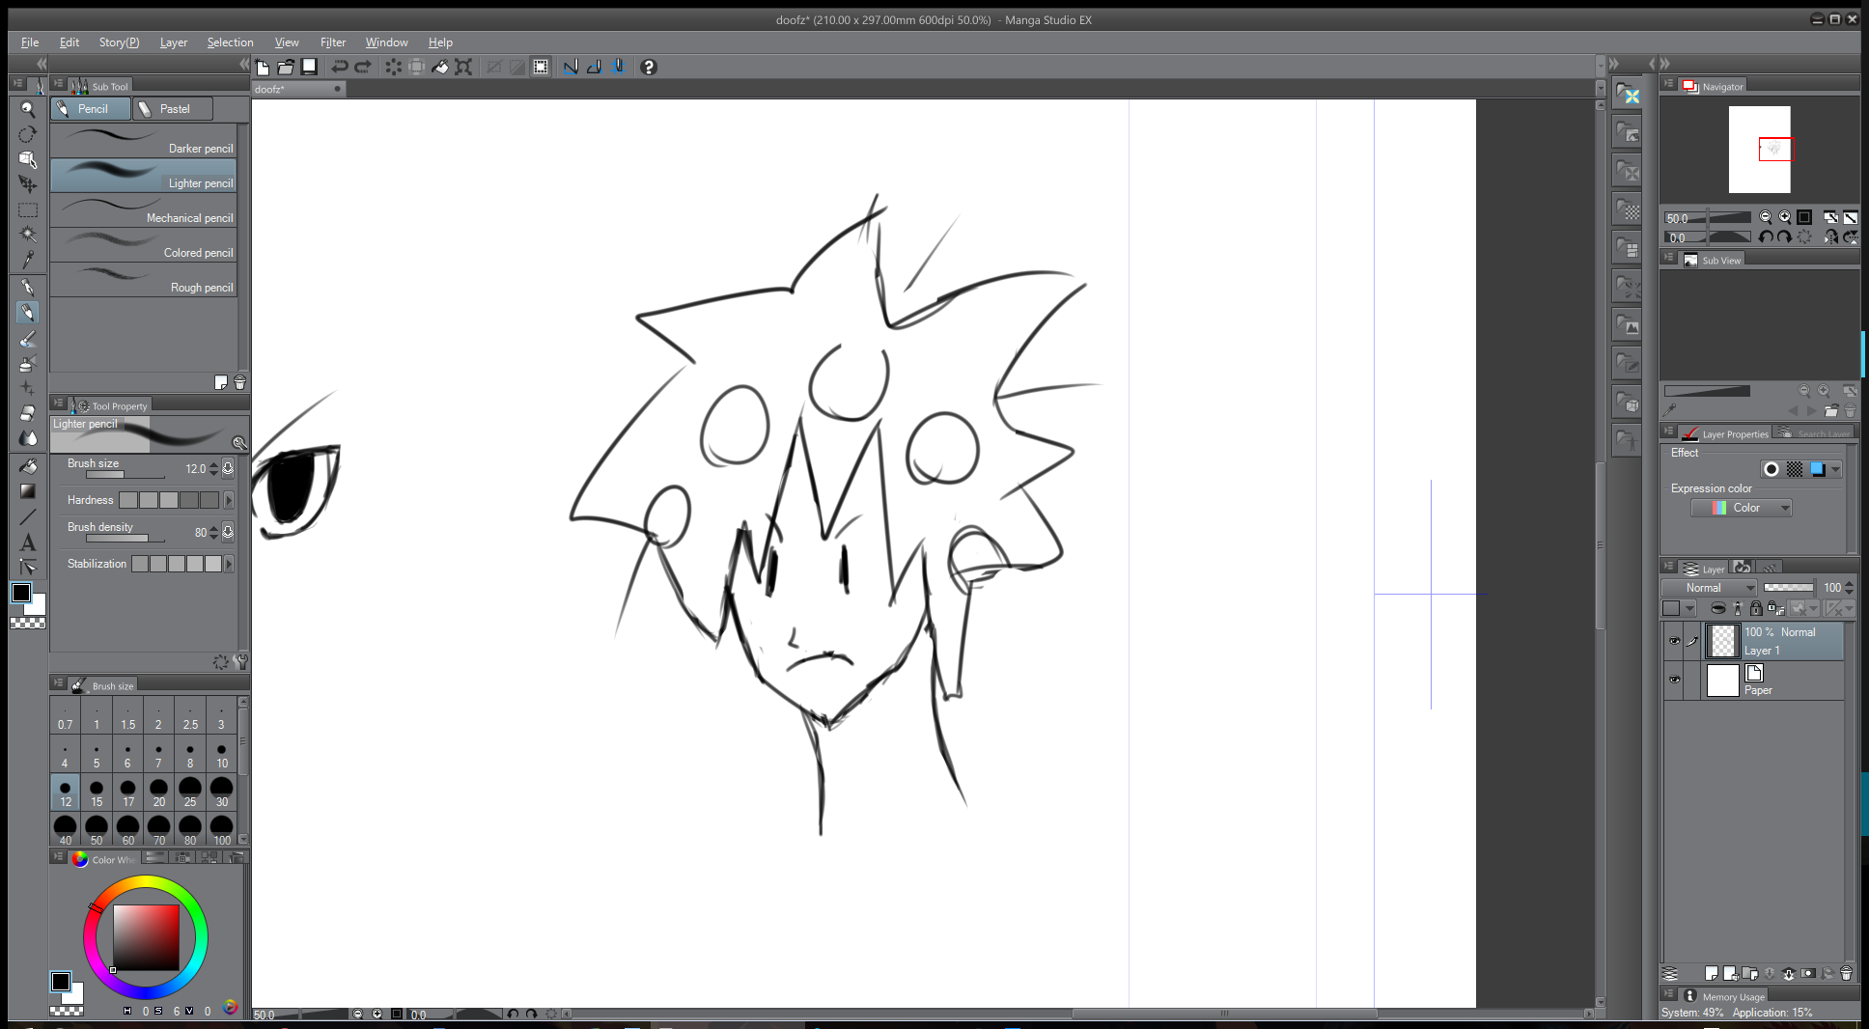Click the Fill bucket command icon
The width and height of the screenshot is (1869, 1029).
(440, 67)
